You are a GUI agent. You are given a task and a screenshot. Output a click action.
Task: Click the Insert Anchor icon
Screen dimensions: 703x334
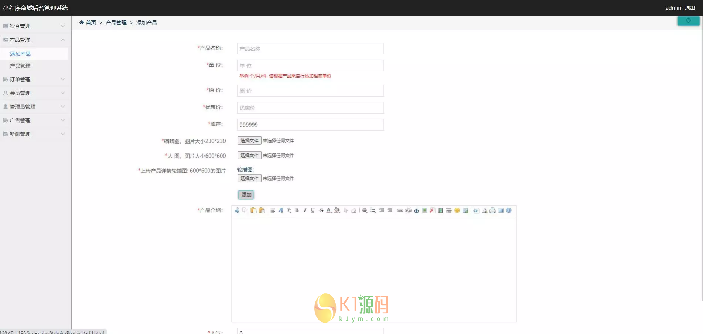[x=416, y=210]
